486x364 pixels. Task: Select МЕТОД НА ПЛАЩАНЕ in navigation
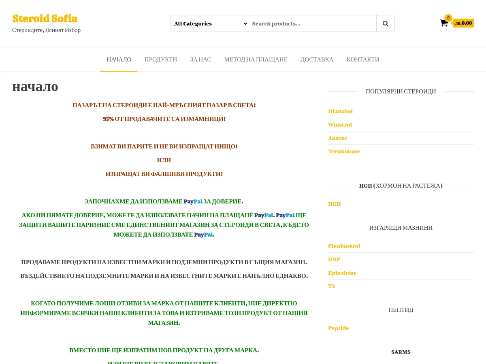click(x=256, y=59)
